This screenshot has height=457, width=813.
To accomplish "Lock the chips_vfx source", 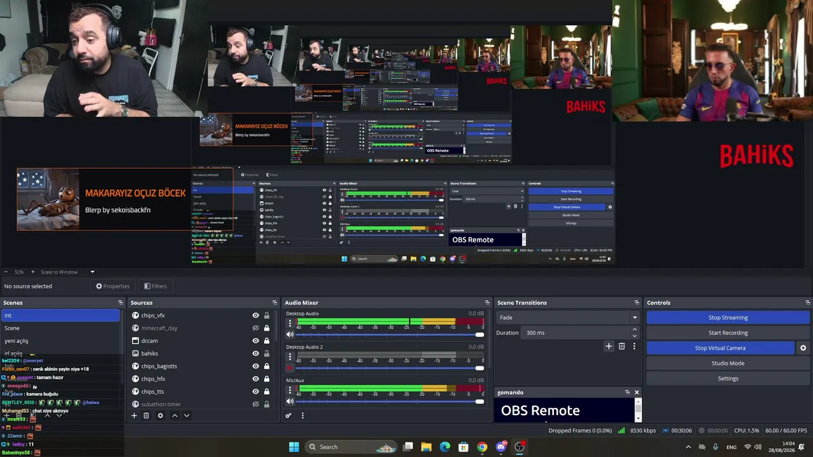I will click(267, 315).
